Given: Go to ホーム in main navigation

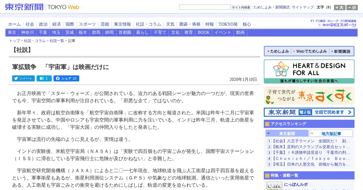Looking at the screenshot, I should (15, 24).
